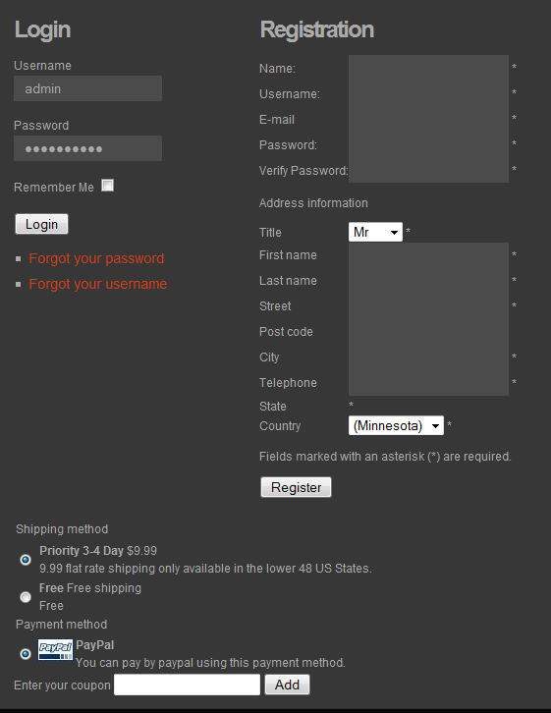Click the Telephone input area
The image size is (551, 713).
pyautogui.click(x=428, y=383)
